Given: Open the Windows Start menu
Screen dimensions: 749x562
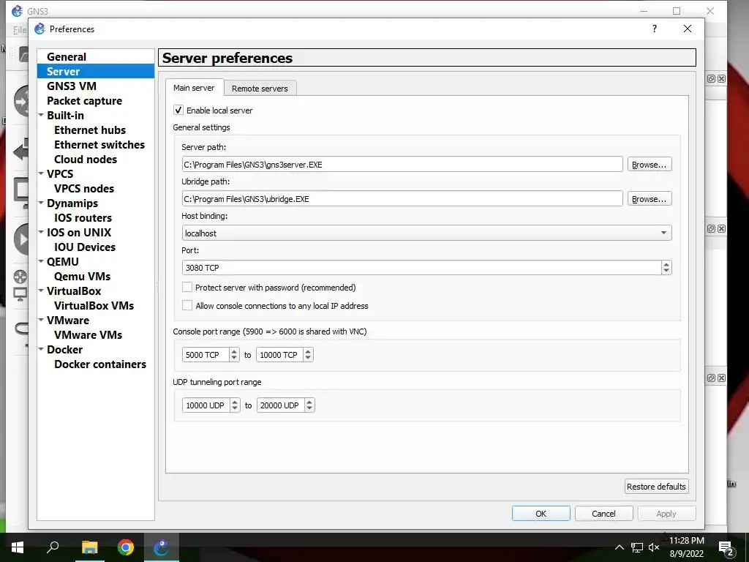Looking at the screenshot, I should point(18,547).
